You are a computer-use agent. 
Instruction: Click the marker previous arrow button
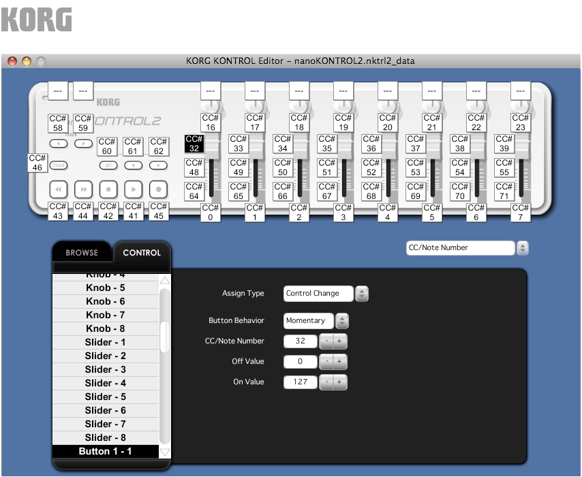click(134, 166)
